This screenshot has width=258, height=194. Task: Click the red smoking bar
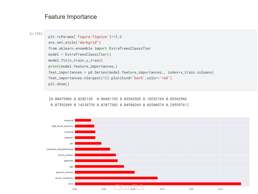[x=85, y=132]
